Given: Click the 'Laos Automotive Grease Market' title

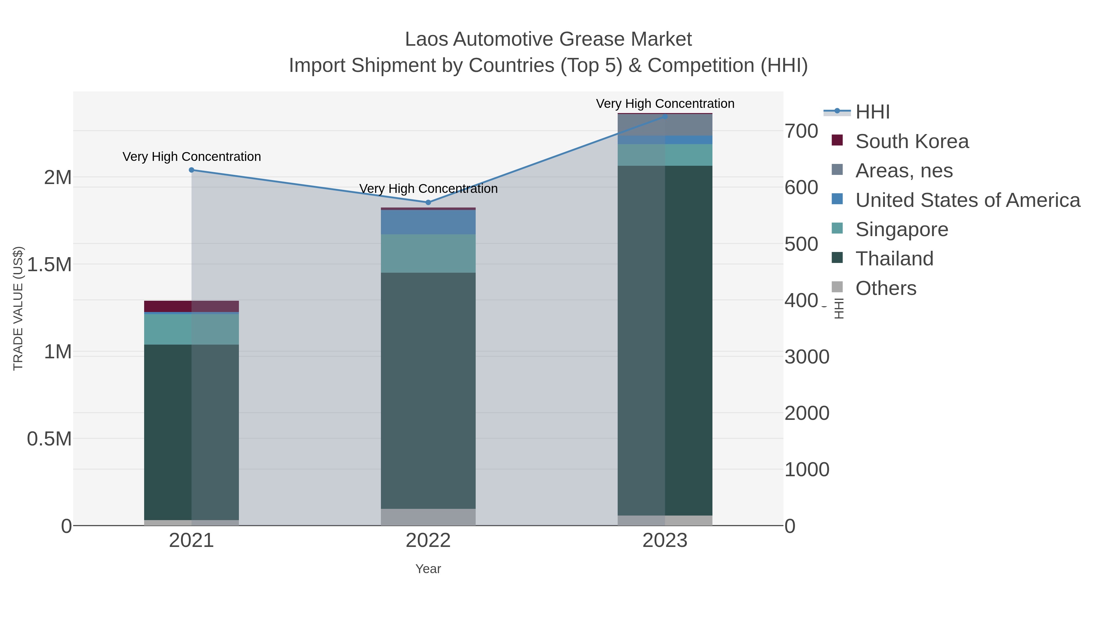Looking at the screenshot, I should tap(548, 39).
